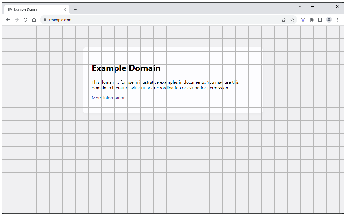This screenshot has height=216, width=346.
Task: Open the home page
Action: [34, 20]
